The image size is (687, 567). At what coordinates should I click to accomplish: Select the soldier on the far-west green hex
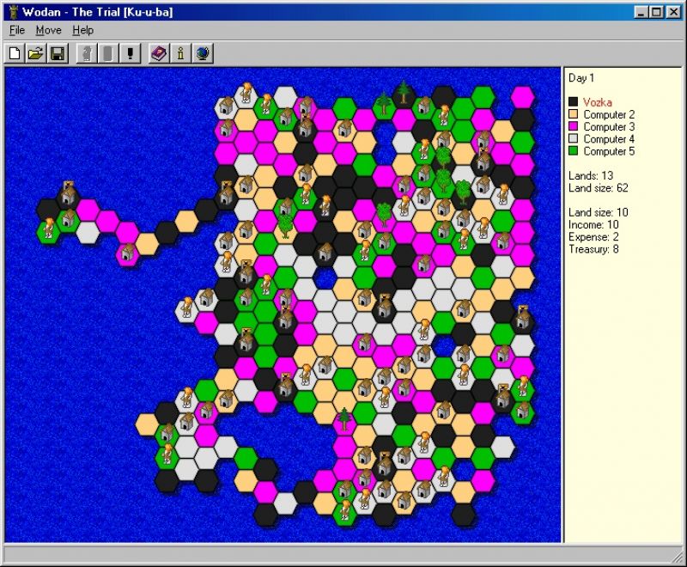point(49,228)
